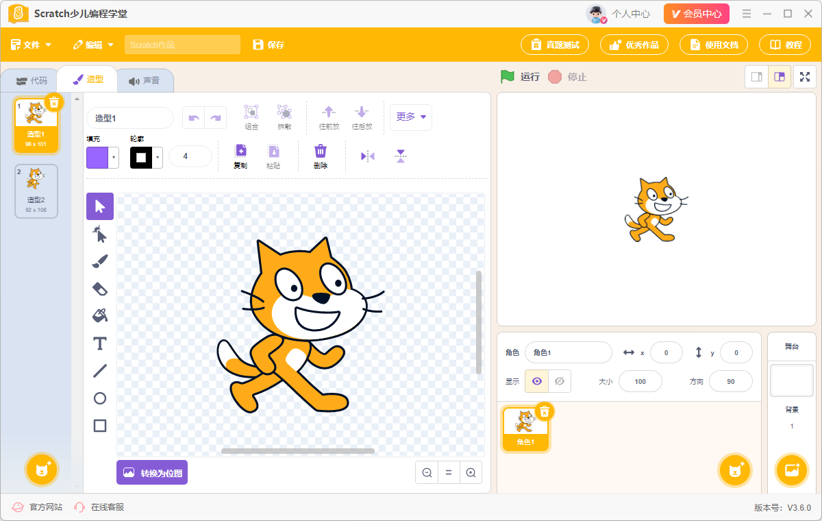Click the delete (删除) trash icon
Viewport: 822px width, 521px height.
click(321, 156)
